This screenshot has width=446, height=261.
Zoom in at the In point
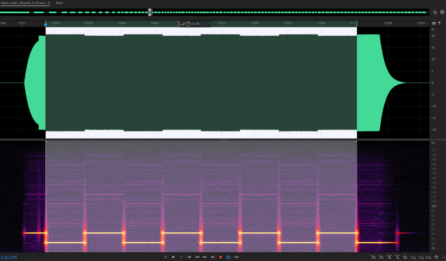[x=413, y=258]
